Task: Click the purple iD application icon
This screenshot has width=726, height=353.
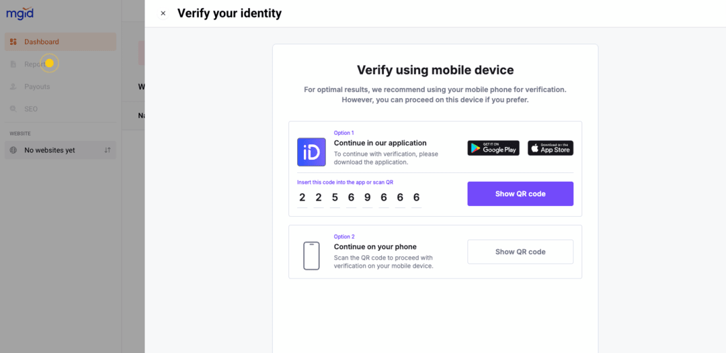Action: [311, 152]
